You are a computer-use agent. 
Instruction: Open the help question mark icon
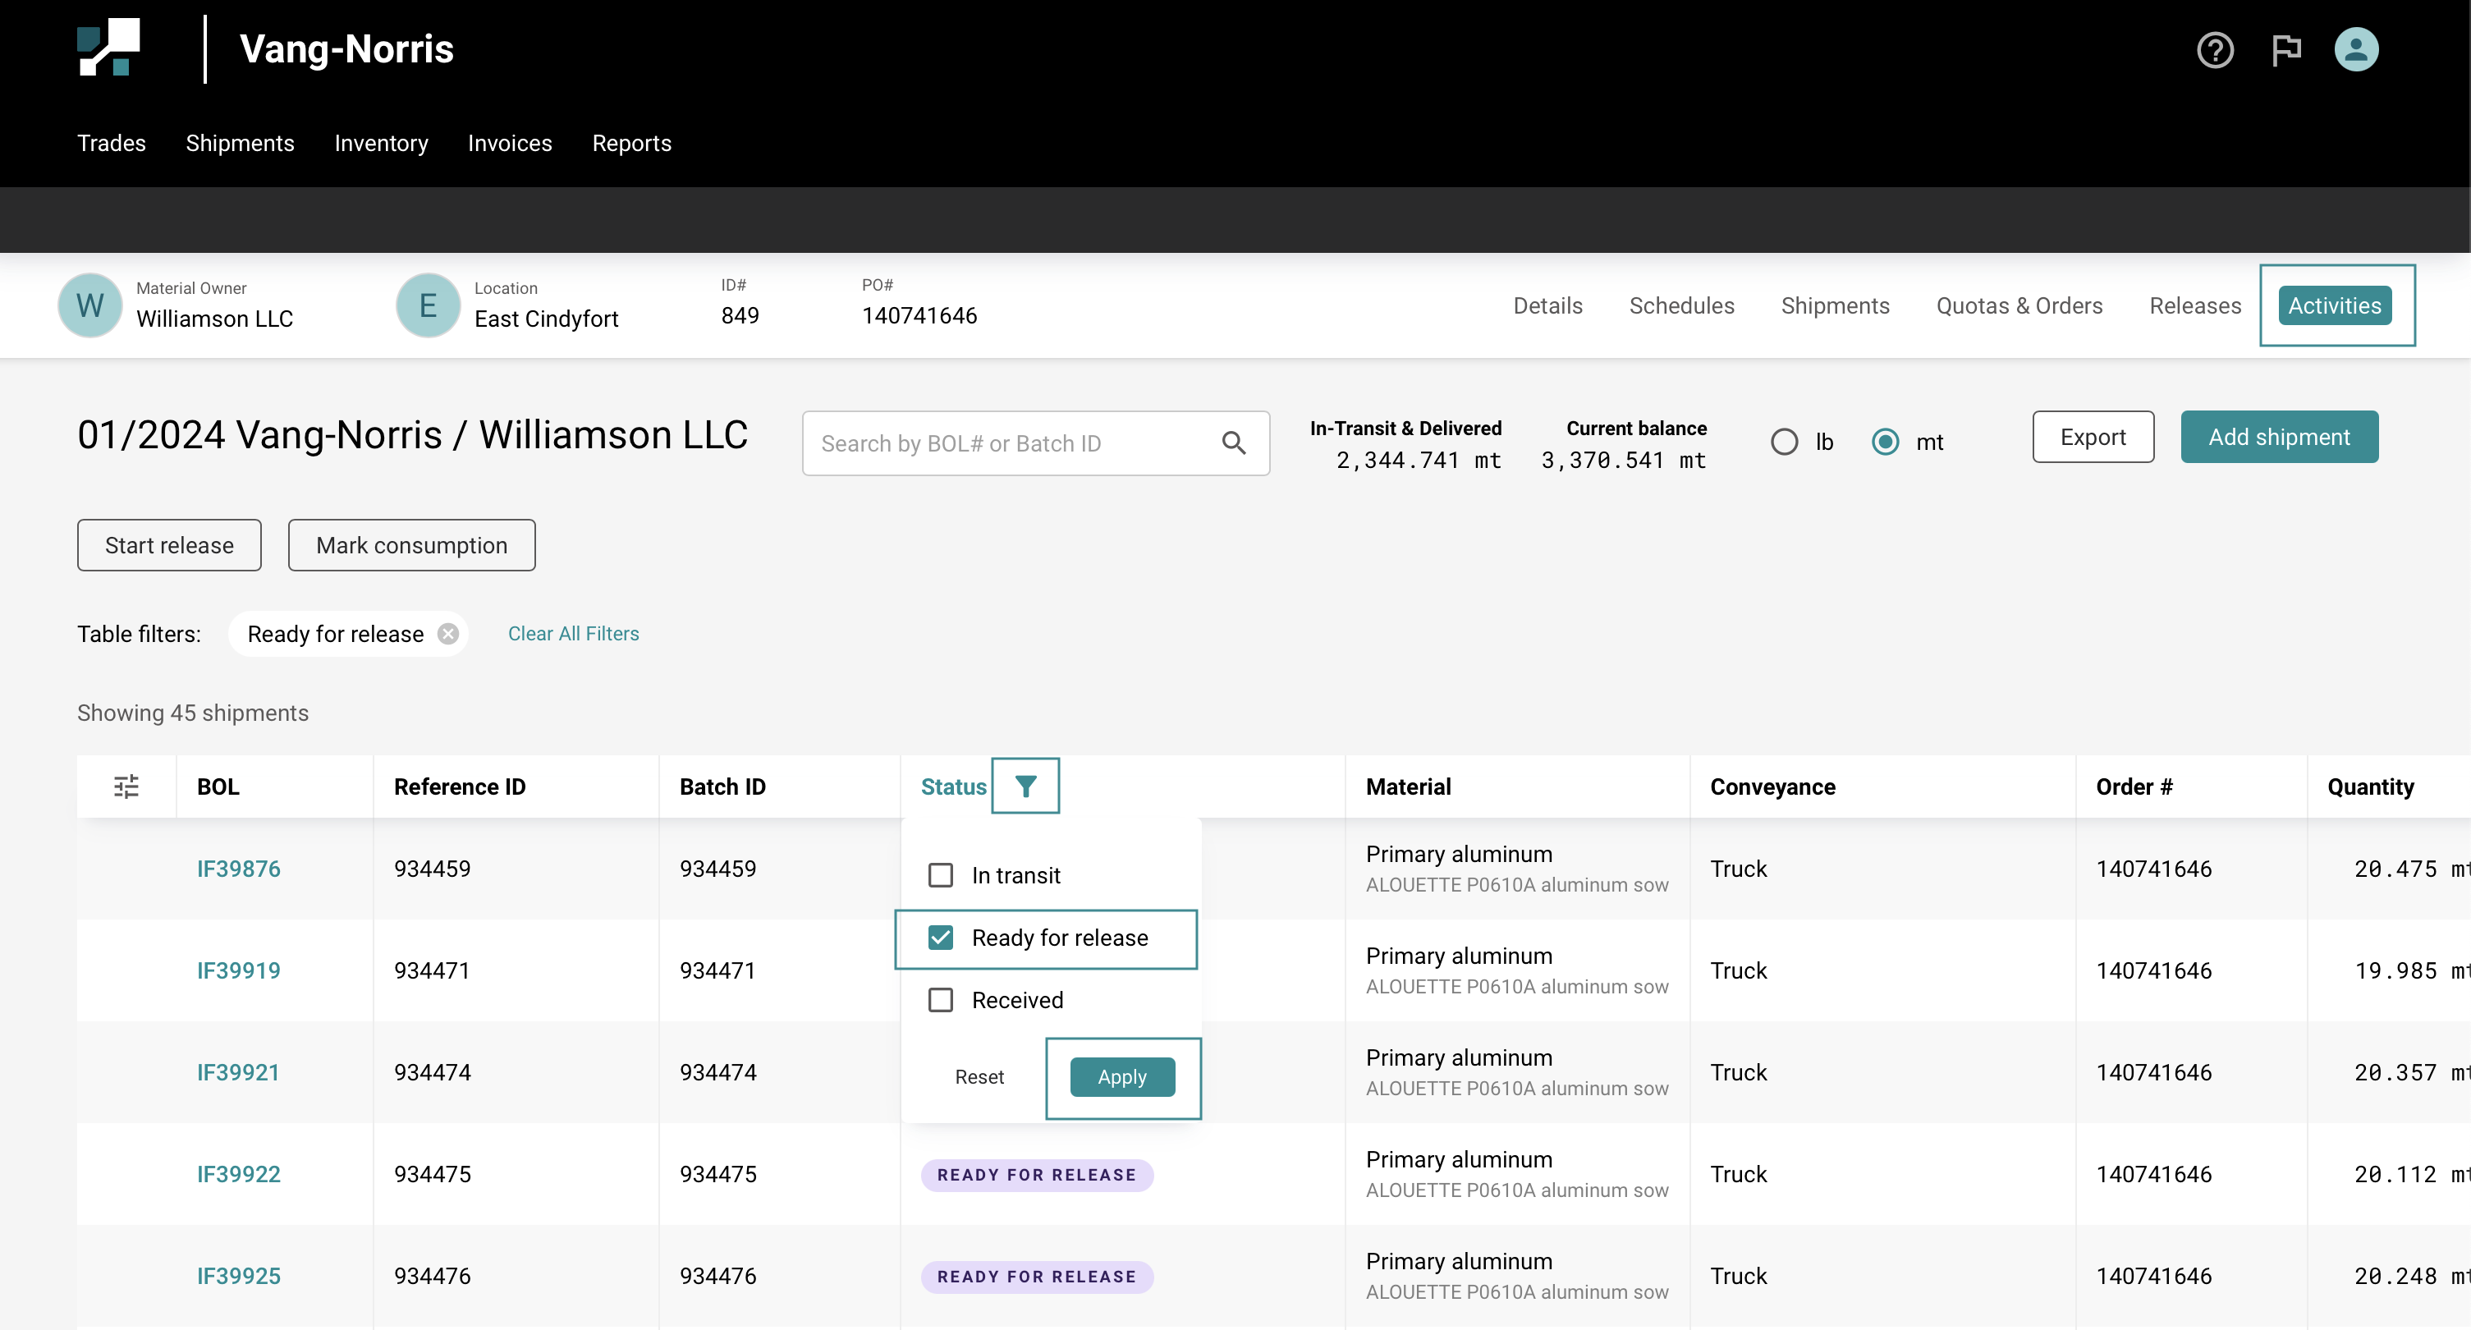(x=2214, y=50)
